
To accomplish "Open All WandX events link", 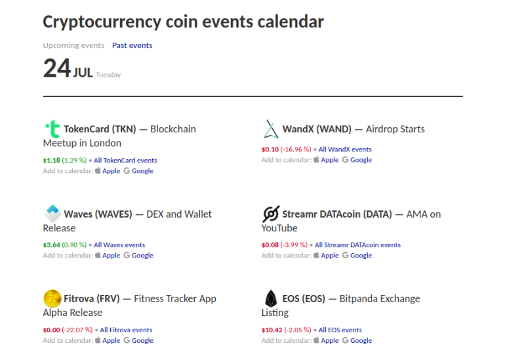I will [x=345, y=149].
